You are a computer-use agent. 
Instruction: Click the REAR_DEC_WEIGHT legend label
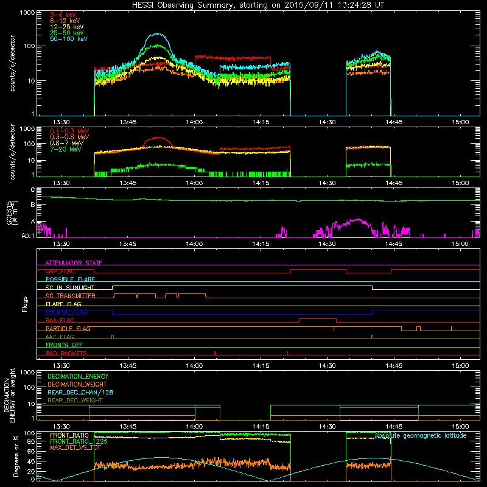click(x=75, y=401)
